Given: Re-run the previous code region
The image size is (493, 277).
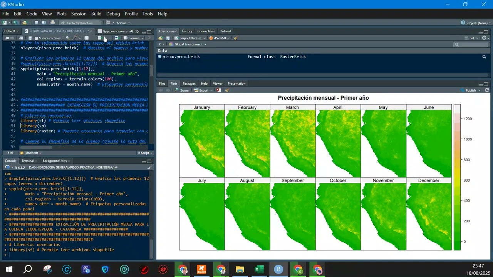Looking at the screenshot, I should pos(116,38).
